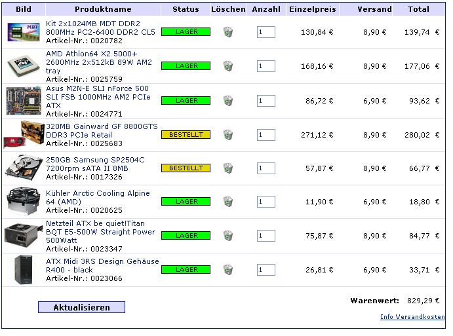Click quantity input for Gainward GF 8800GTS
The image size is (453, 336).
pyautogui.click(x=266, y=135)
